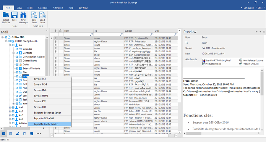
Task: Choose Save as PDF from context menu
Action: pos(49,107)
